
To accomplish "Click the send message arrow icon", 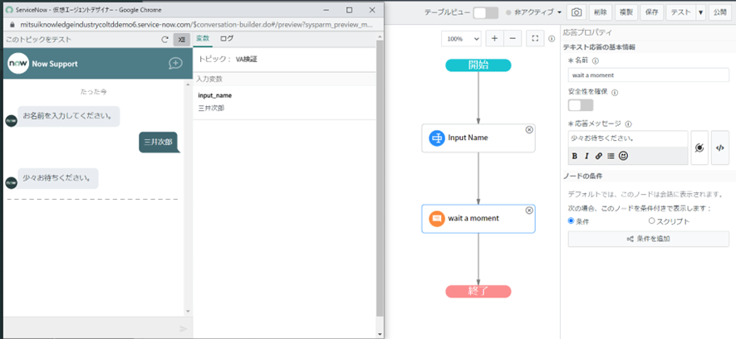I will [184, 329].
